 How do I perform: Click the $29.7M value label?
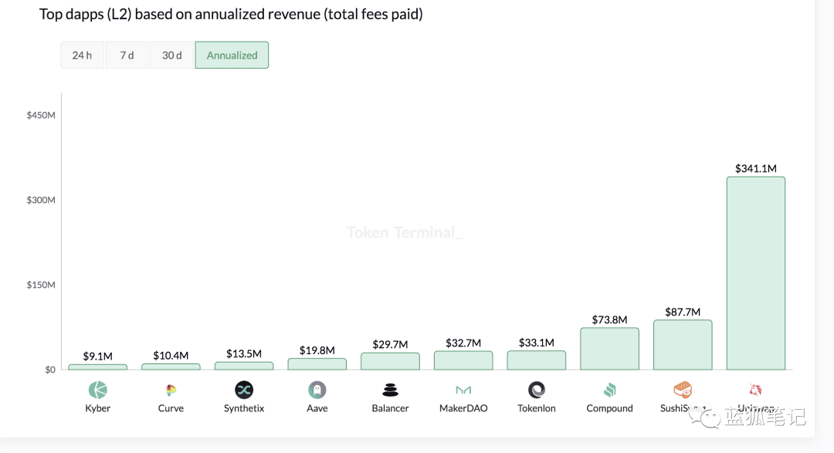pos(391,344)
